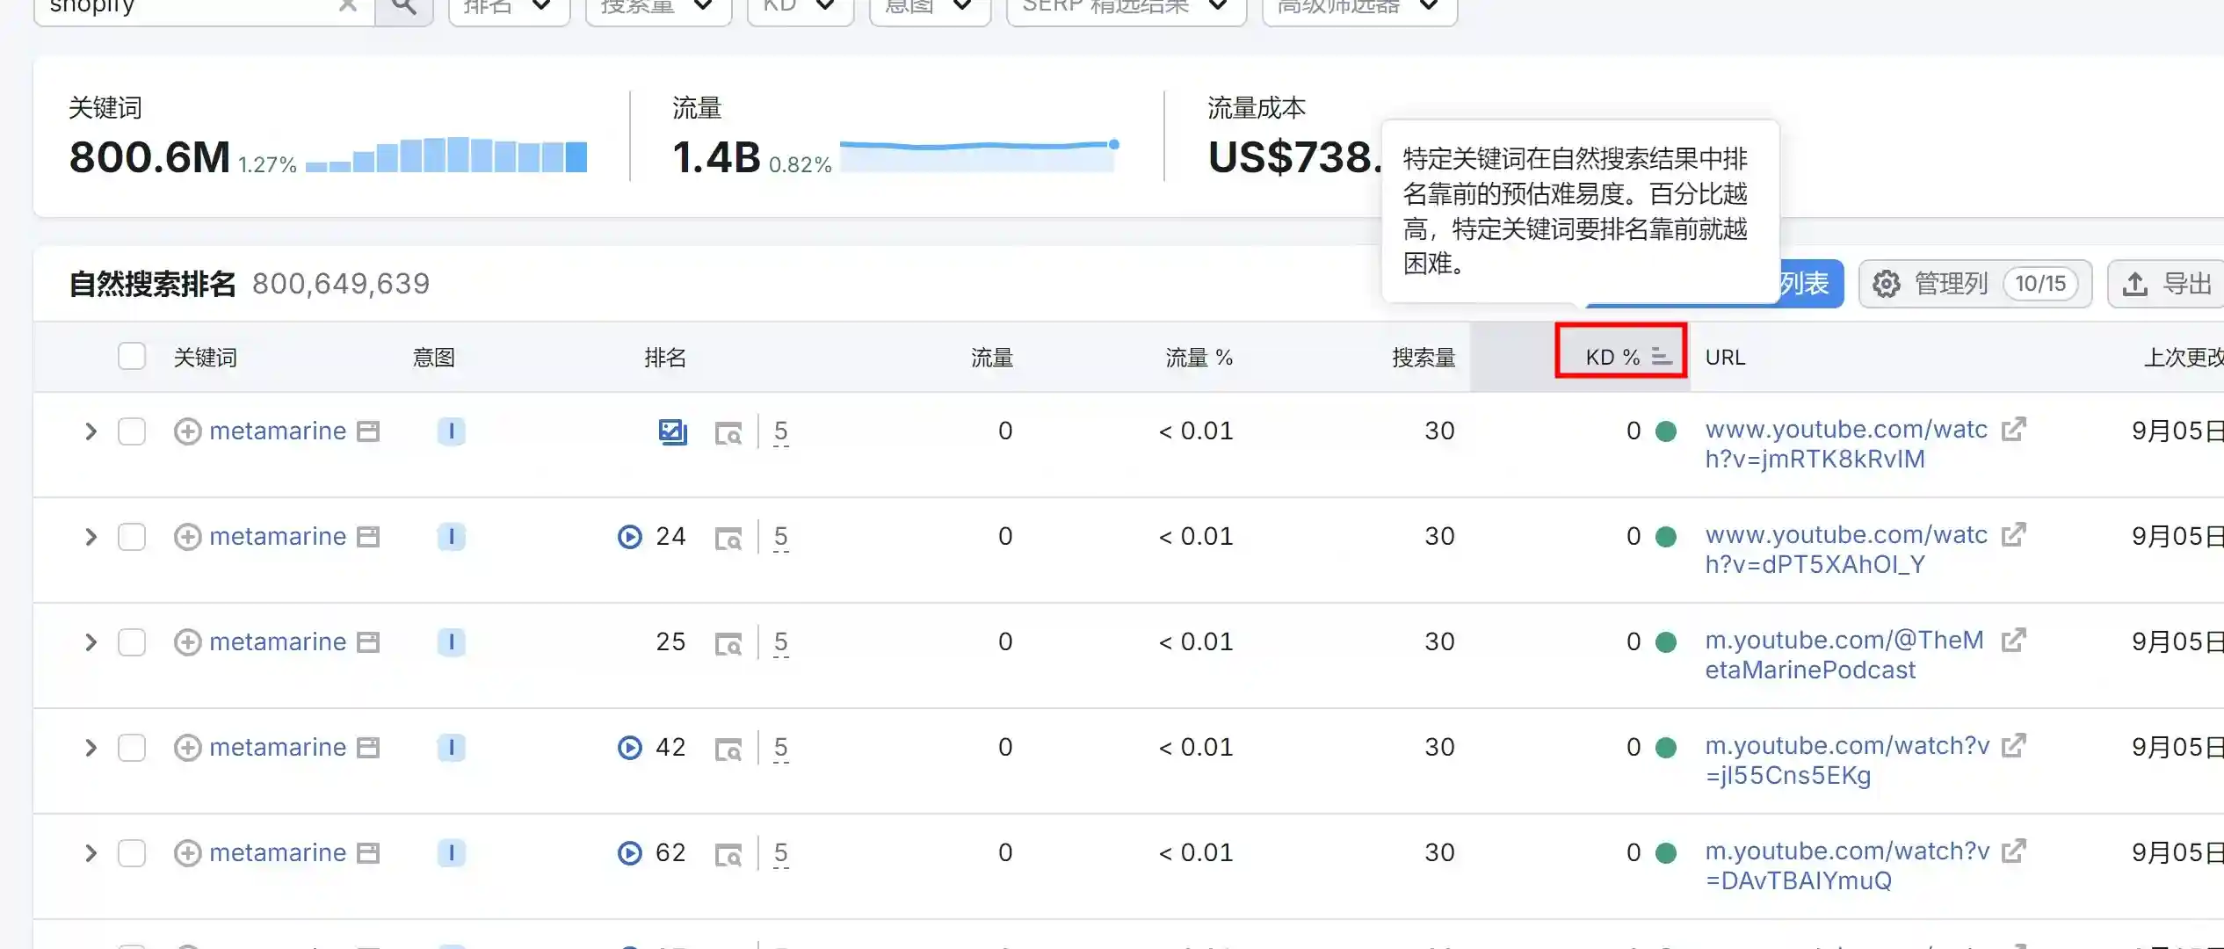2224x949 pixels.
Task: Open the SERP snapshot icon in the rank 24 row
Action: (728, 538)
